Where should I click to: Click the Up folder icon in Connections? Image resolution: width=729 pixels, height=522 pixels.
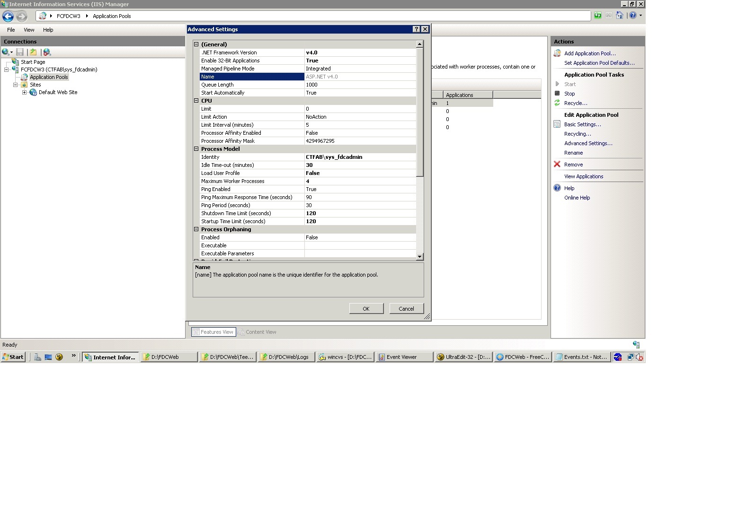pyautogui.click(x=33, y=52)
